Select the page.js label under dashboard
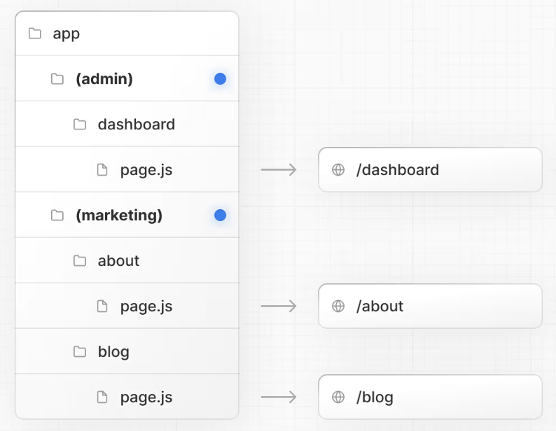 (x=146, y=170)
